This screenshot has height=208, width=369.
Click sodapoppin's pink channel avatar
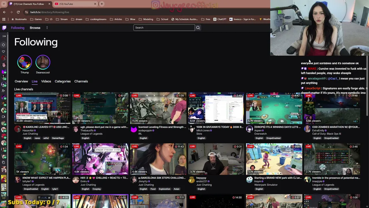click(x=133, y=129)
